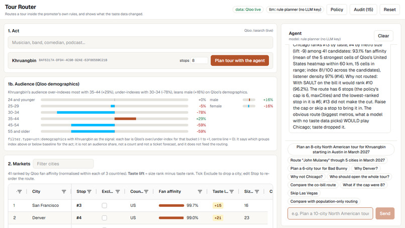
Task: Select 'What if the cap were 8?'
Action: coord(364,185)
